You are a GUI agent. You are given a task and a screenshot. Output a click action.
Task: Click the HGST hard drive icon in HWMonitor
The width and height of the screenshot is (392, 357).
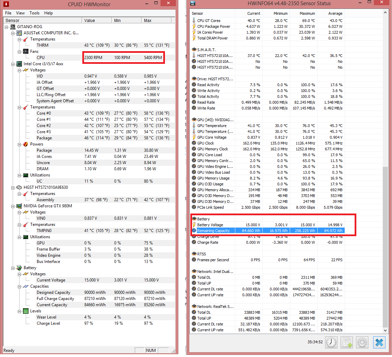click(19, 188)
